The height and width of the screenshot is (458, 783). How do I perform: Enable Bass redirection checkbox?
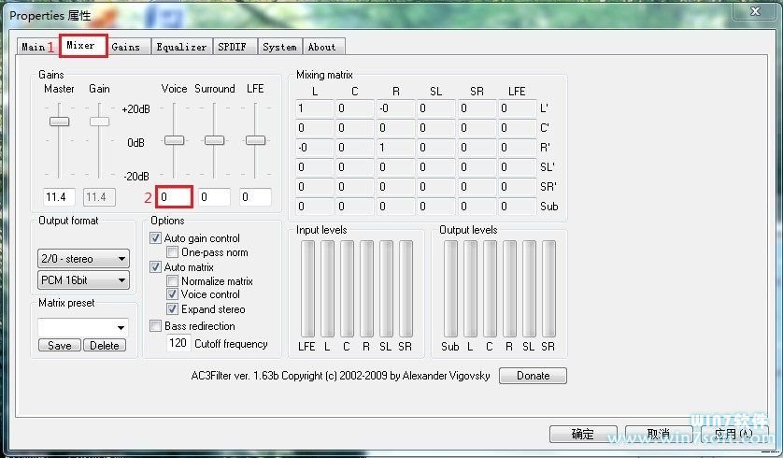click(156, 326)
